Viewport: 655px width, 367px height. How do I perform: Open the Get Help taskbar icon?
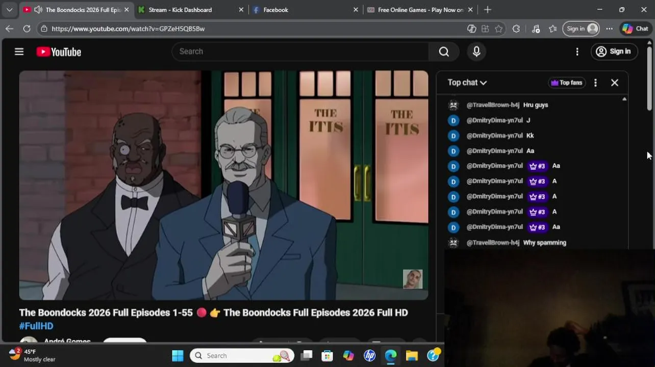point(433,356)
